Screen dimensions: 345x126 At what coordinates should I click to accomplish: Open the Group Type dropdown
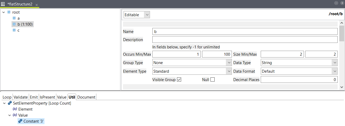coord(192,63)
